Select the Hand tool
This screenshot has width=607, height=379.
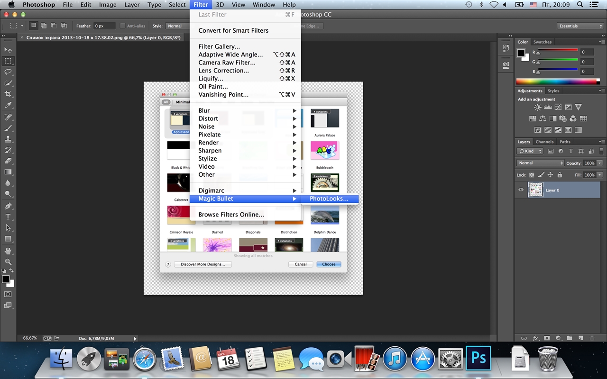tap(8, 251)
